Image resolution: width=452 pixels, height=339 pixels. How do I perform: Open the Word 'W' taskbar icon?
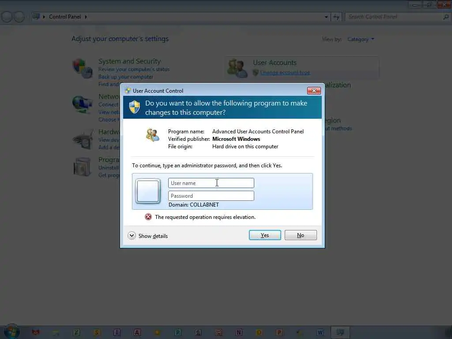(320, 332)
